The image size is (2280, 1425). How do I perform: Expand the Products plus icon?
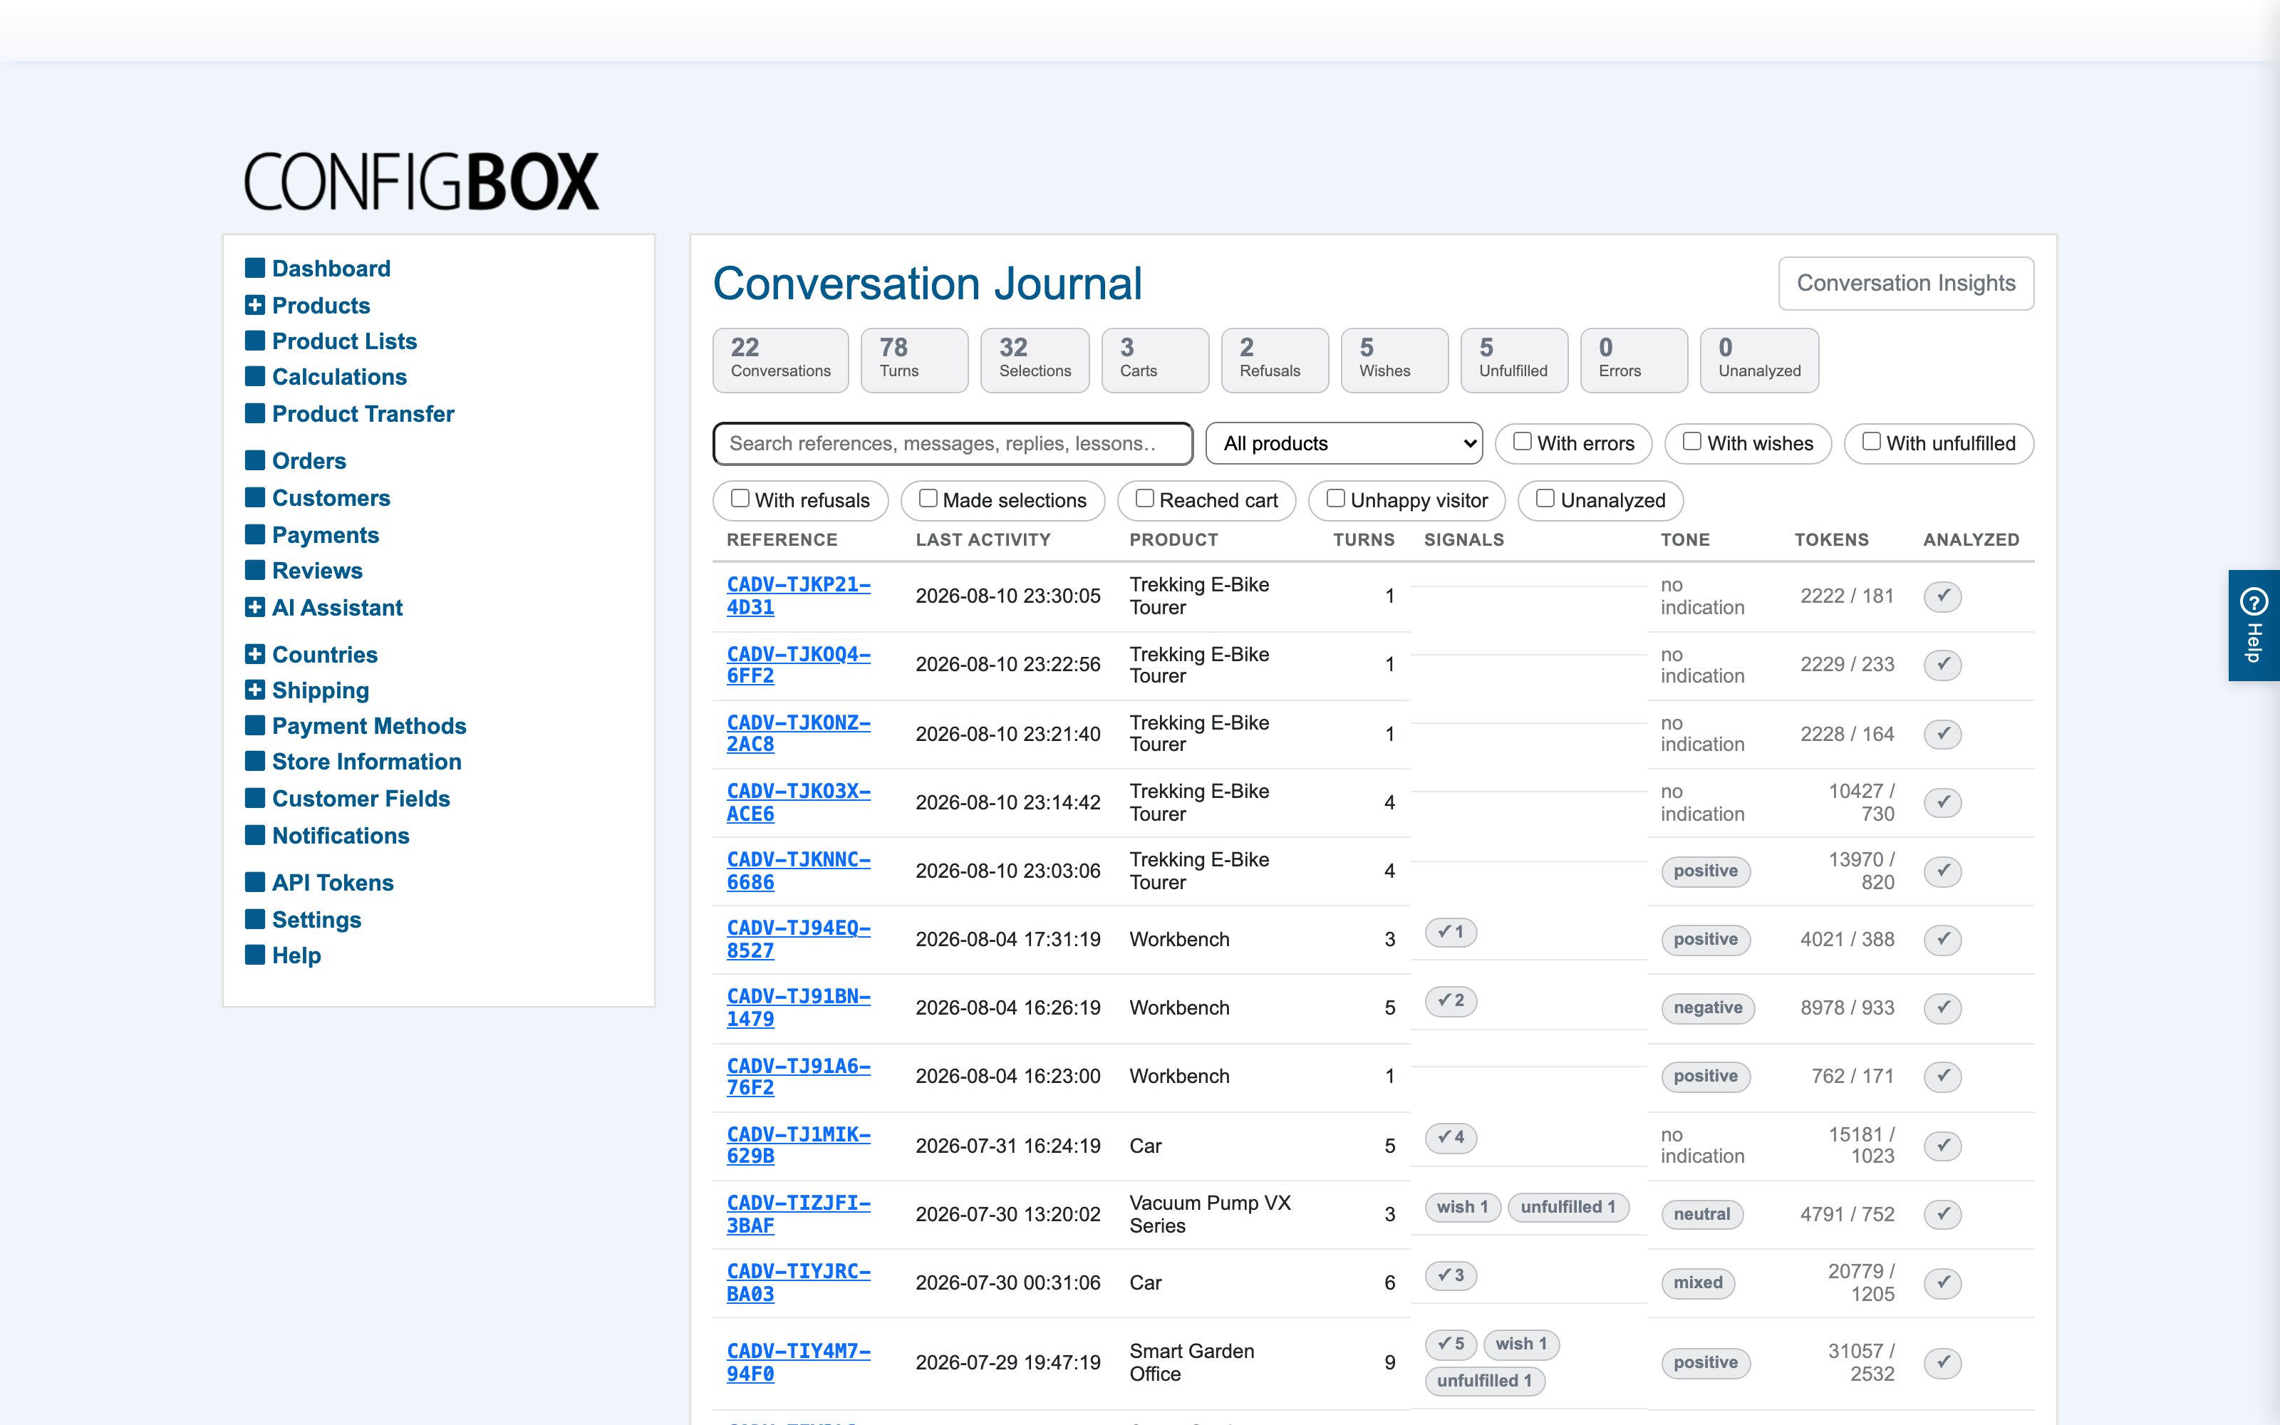(254, 304)
